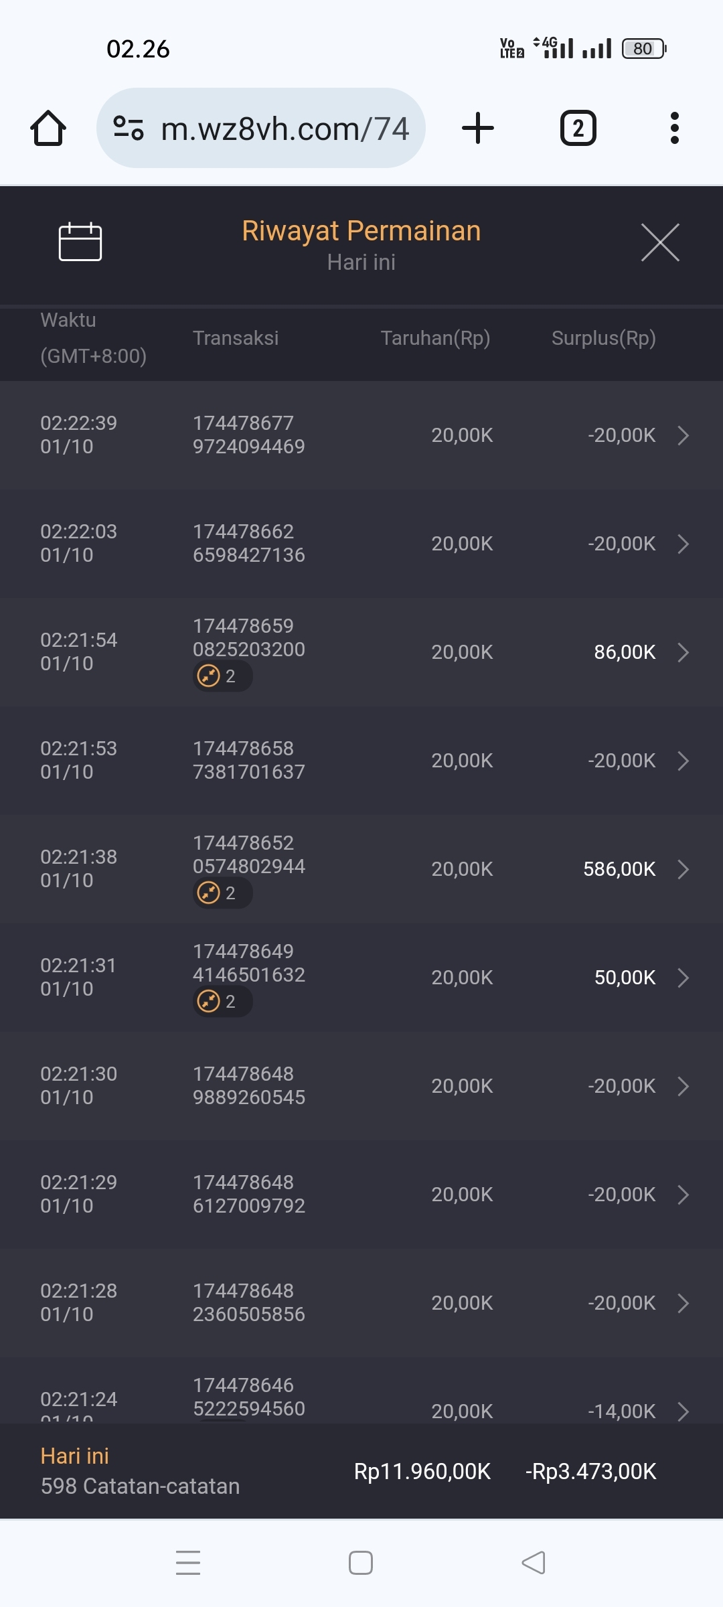The width and height of the screenshot is (723, 1607).
Task: Expand details for the 586,00K surplus row
Action: (683, 869)
